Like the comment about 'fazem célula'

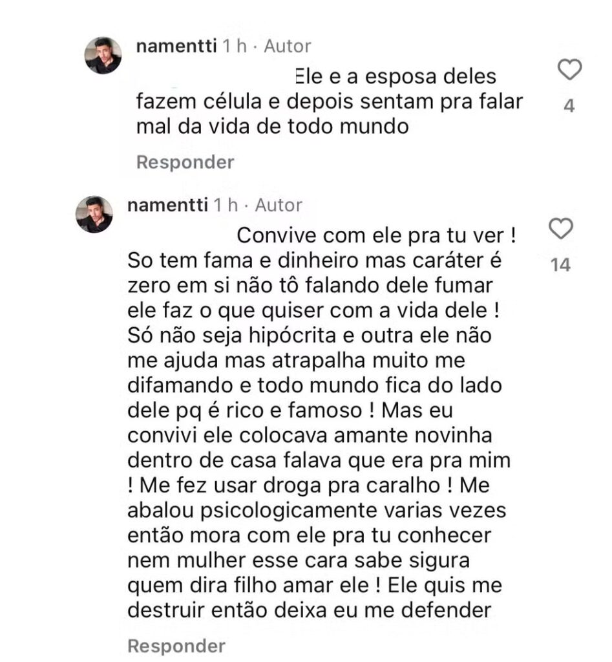tap(569, 70)
